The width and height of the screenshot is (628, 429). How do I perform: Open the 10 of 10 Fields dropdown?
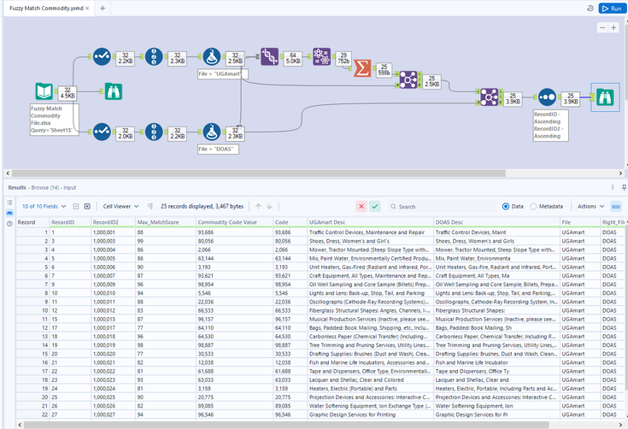[44, 206]
